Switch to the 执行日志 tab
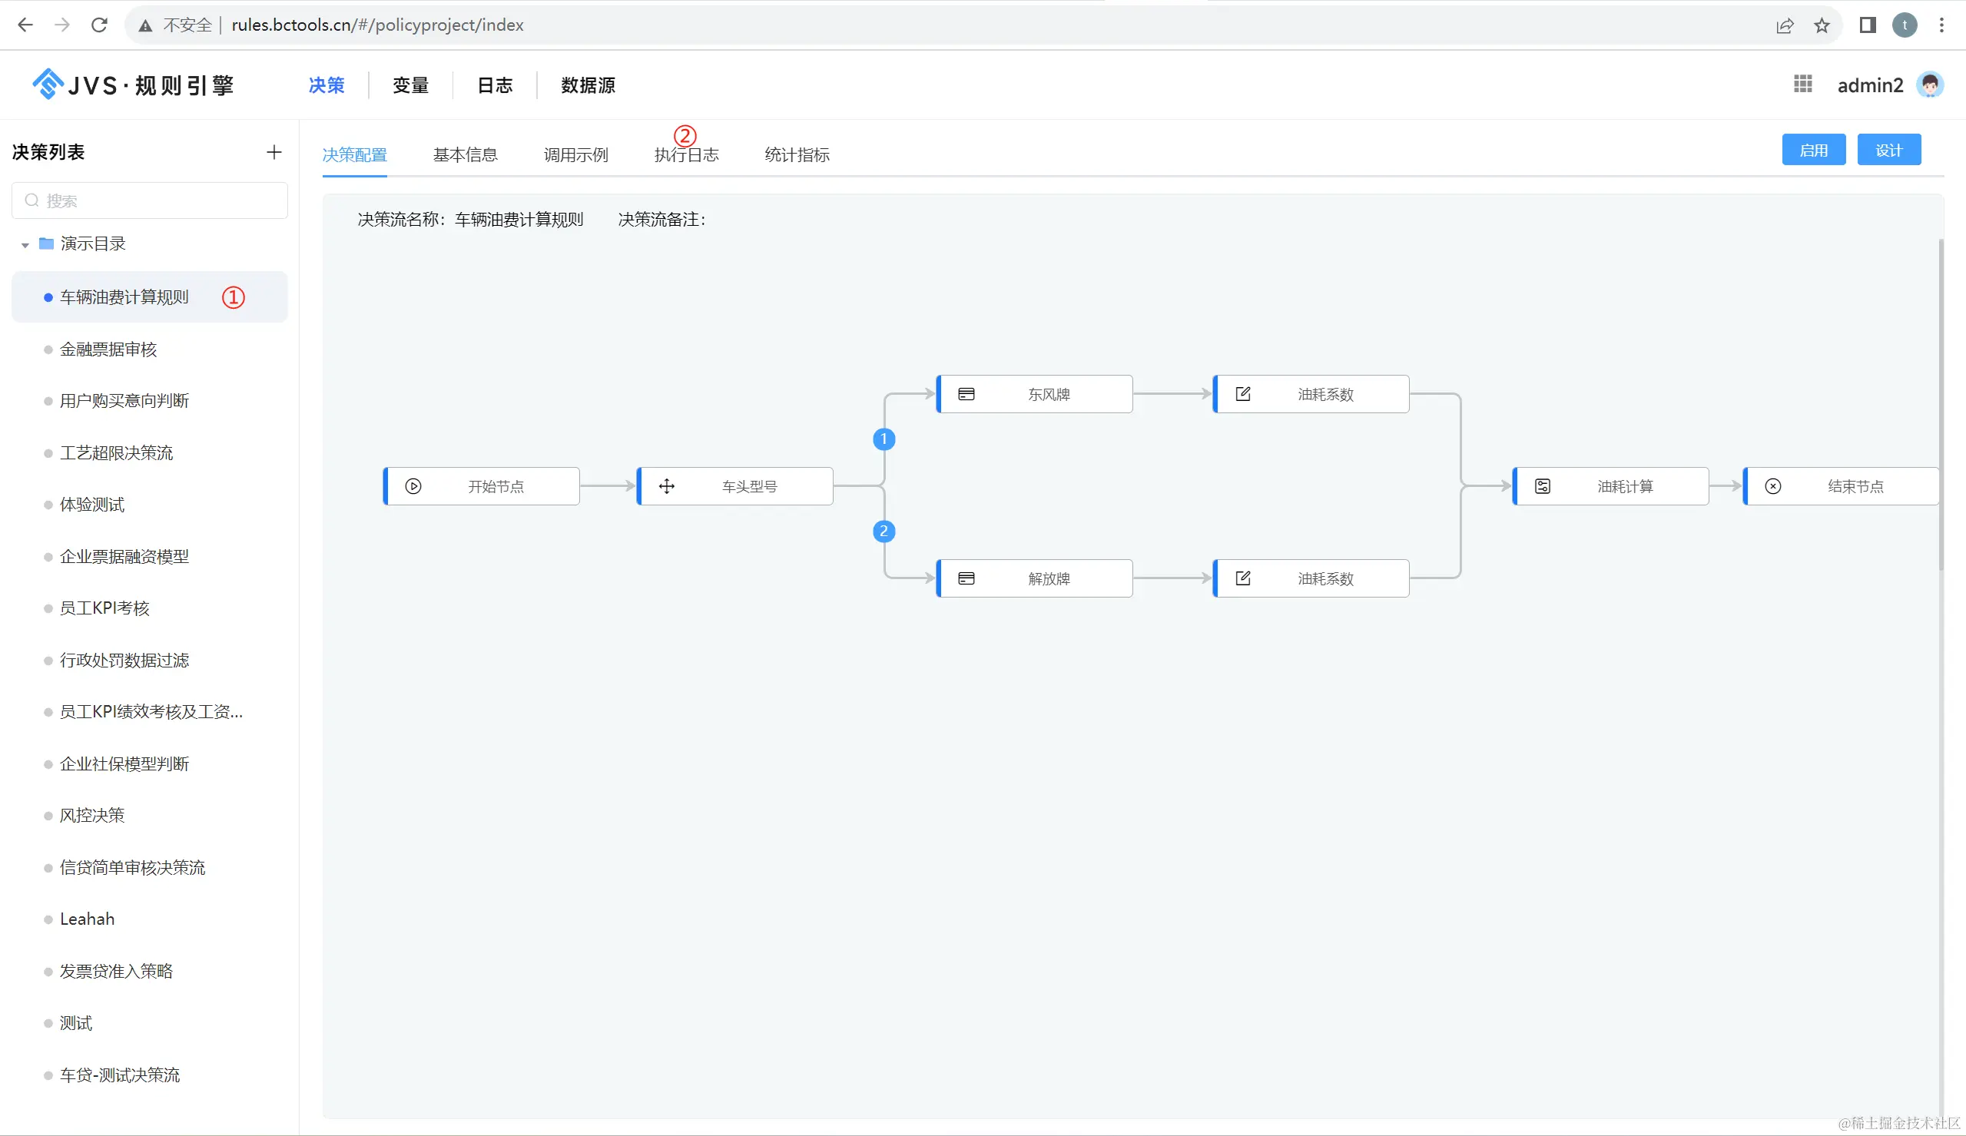This screenshot has height=1136, width=1966. (x=686, y=154)
